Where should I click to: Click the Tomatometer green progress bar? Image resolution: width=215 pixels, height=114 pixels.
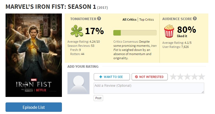135,33
